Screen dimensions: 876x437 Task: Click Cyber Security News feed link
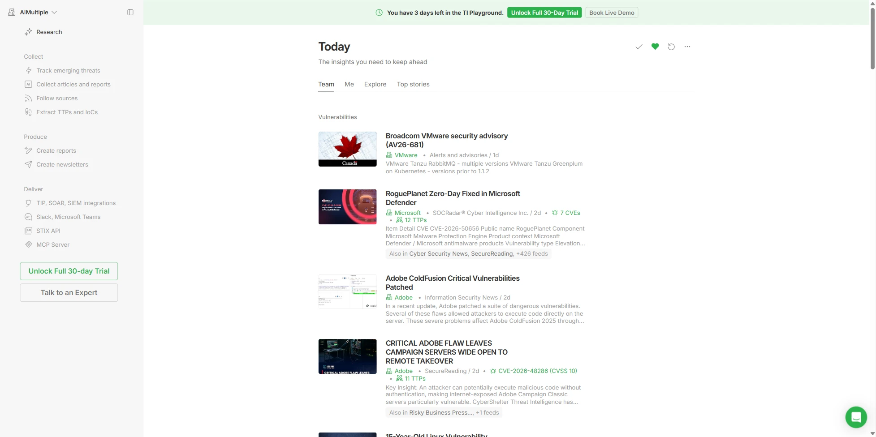(438, 253)
